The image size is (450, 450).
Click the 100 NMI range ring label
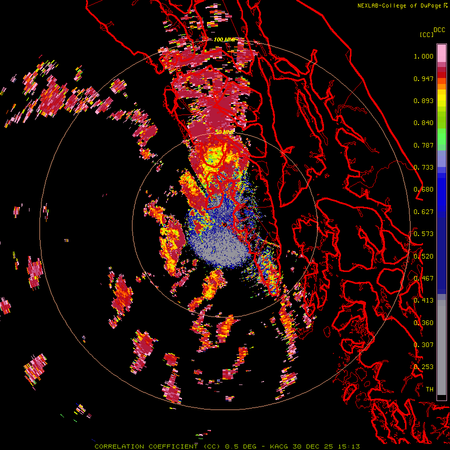click(x=224, y=39)
